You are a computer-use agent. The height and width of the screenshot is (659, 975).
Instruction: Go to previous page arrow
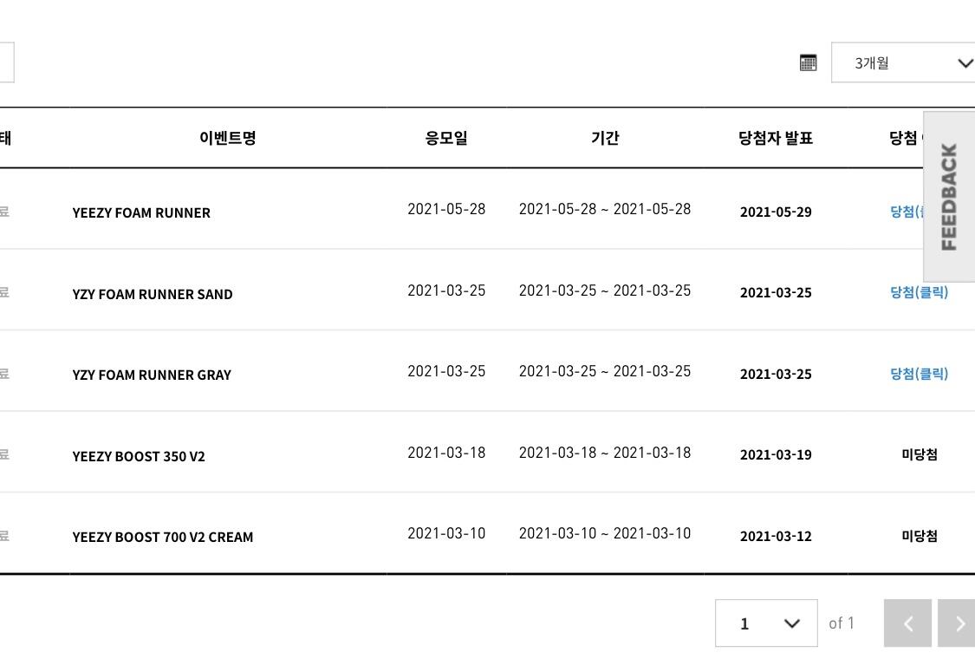pyautogui.click(x=907, y=623)
